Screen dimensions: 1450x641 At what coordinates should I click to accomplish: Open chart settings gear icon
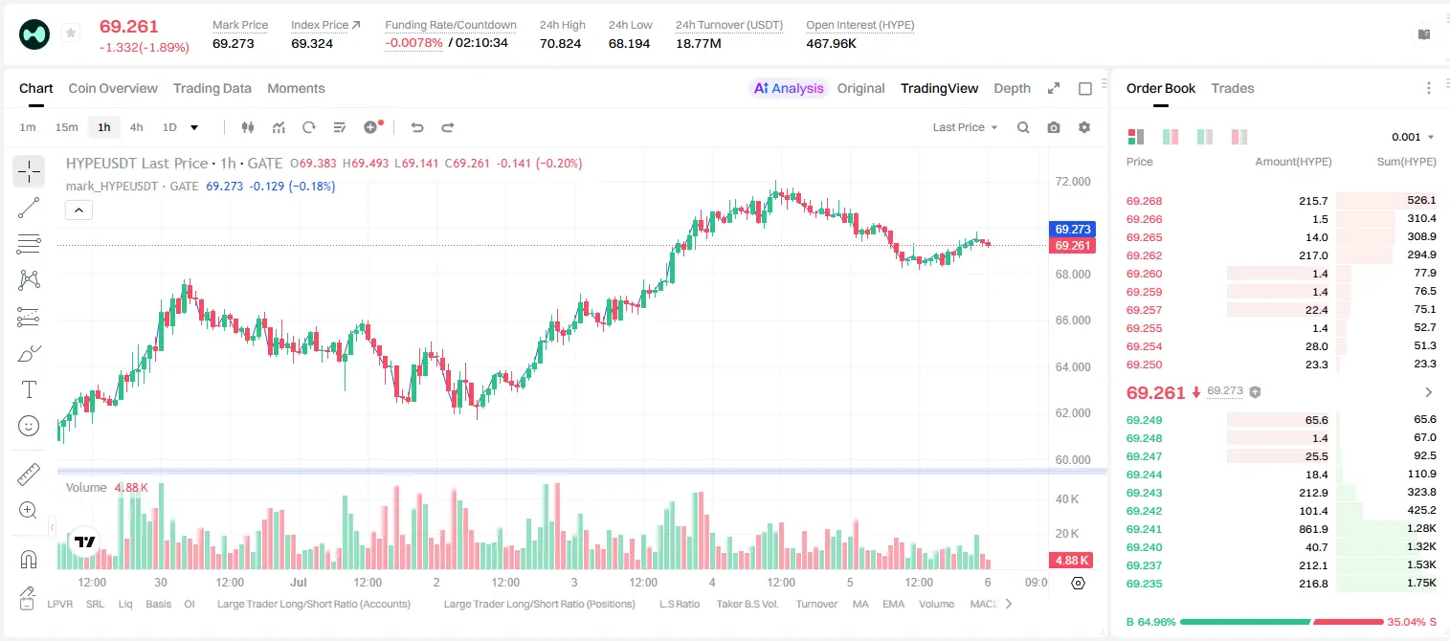click(1084, 127)
